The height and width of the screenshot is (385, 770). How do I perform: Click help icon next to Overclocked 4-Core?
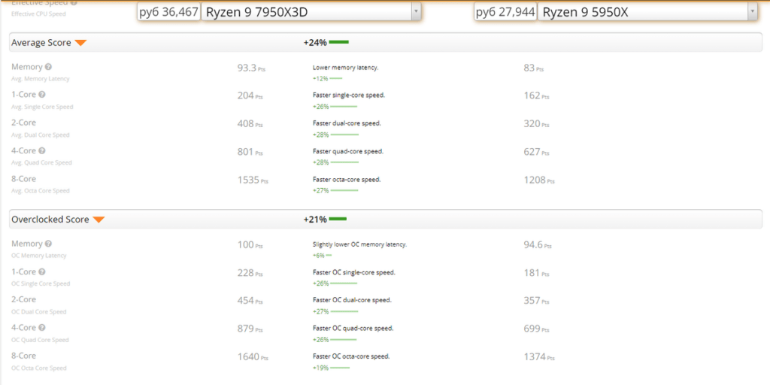point(42,328)
